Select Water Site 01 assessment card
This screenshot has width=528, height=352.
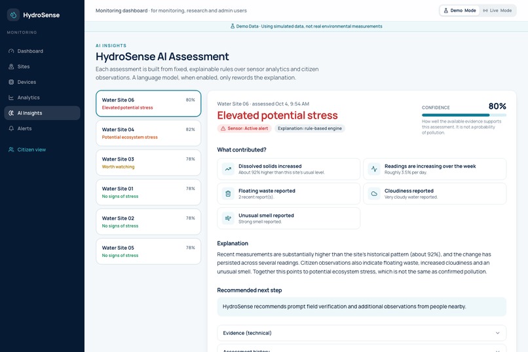[x=149, y=192]
